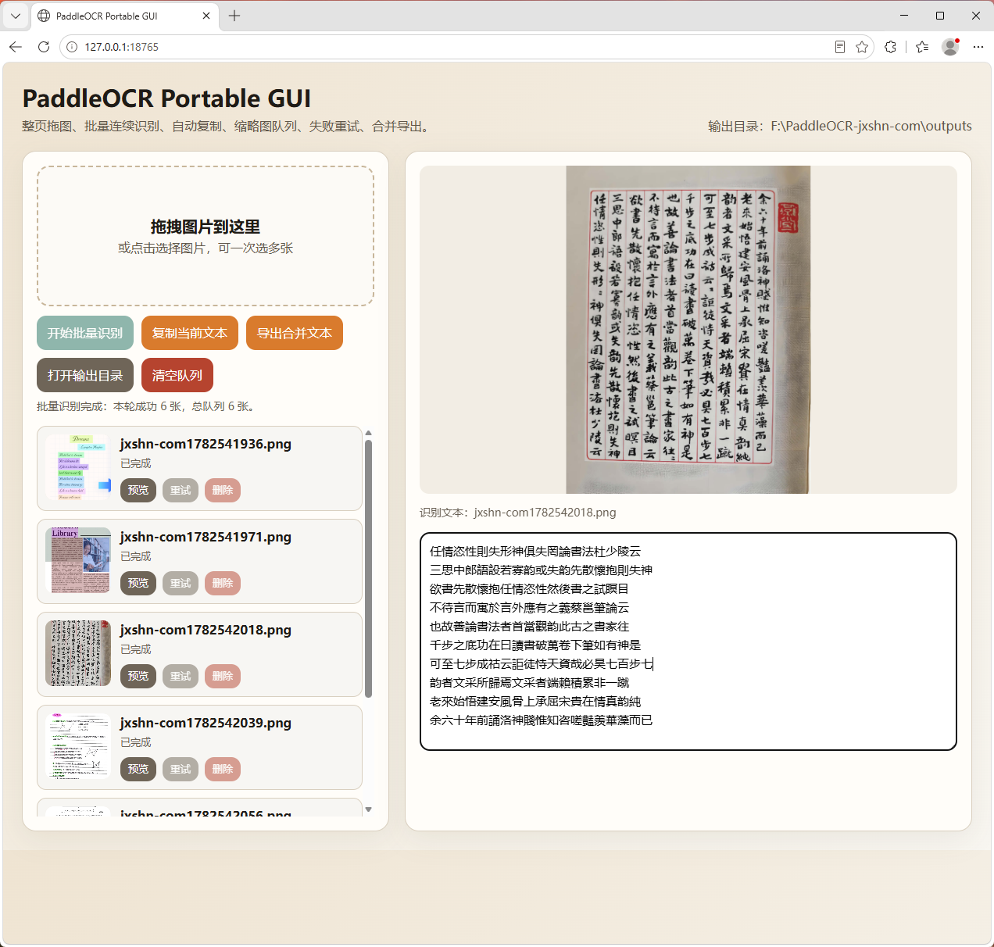Preview jxshn-com1782541936.png with 预览
This screenshot has width=994, height=947.
tap(138, 490)
